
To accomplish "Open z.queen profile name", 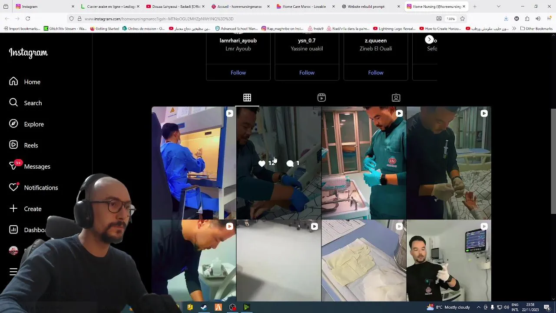I will coord(376,40).
